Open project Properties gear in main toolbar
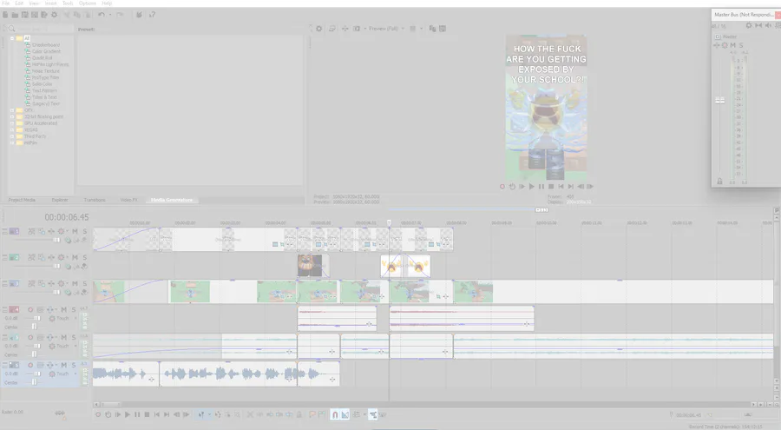The width and height of the screenshot is (781, 430). (x=55, y=15)
